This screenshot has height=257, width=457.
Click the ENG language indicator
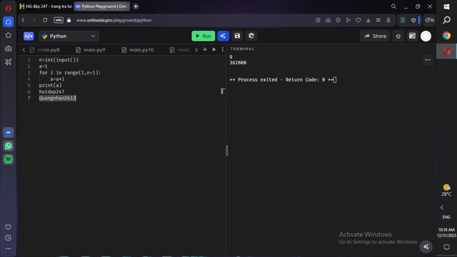tap(446, 217)
